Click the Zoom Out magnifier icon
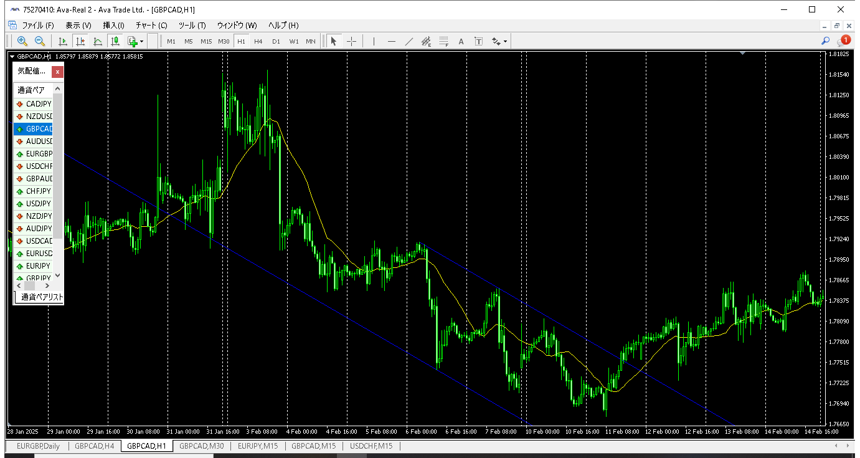The width and height of the screenshot is (860, 458). 39,41
